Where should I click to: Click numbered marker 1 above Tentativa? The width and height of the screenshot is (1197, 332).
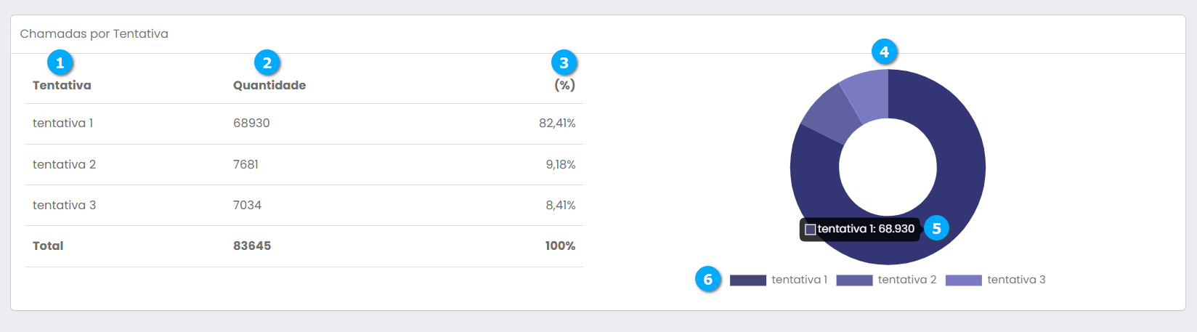coord(60,63)
